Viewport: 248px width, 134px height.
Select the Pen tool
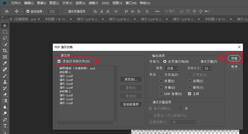[5, 119]
